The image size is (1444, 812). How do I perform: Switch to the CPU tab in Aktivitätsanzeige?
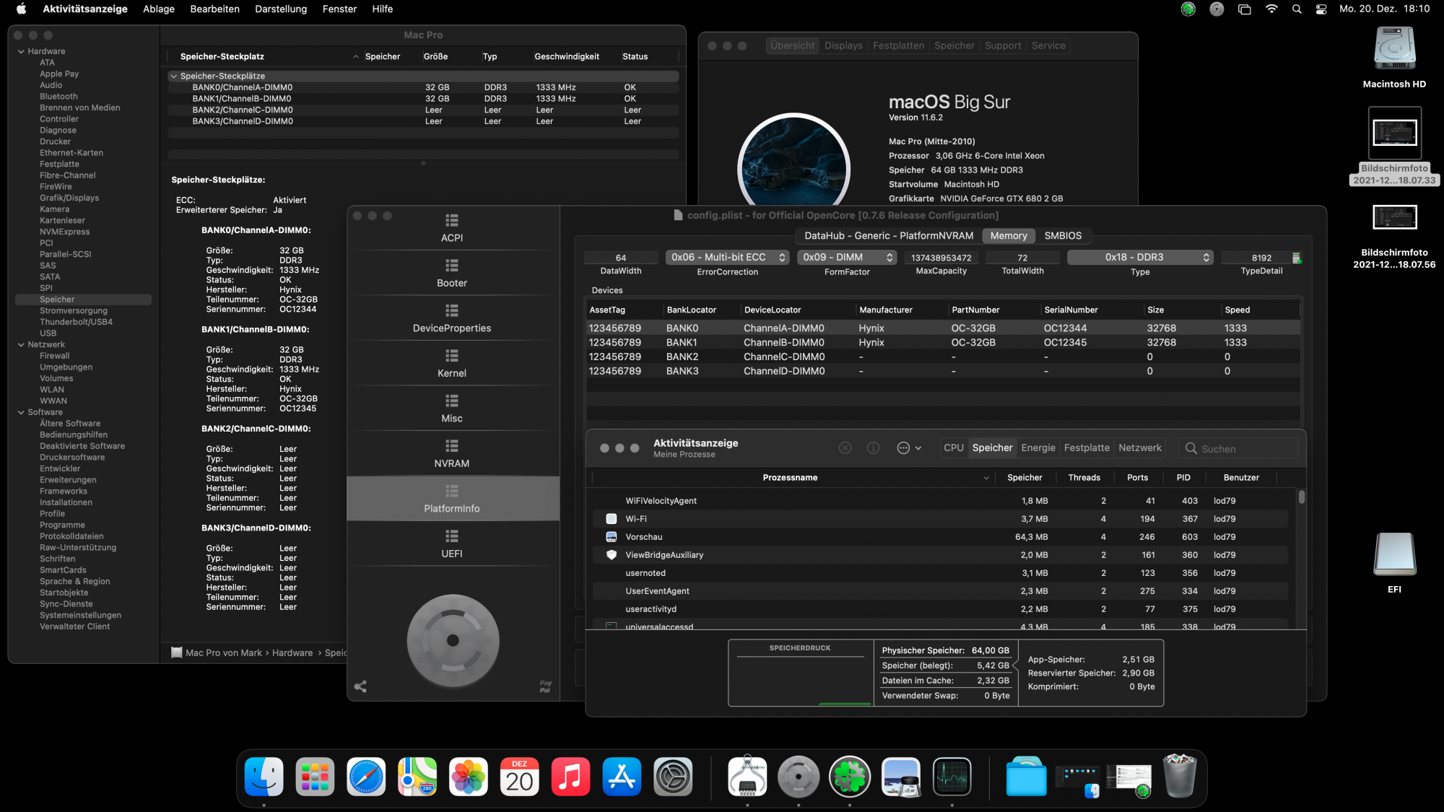[953, 448]
